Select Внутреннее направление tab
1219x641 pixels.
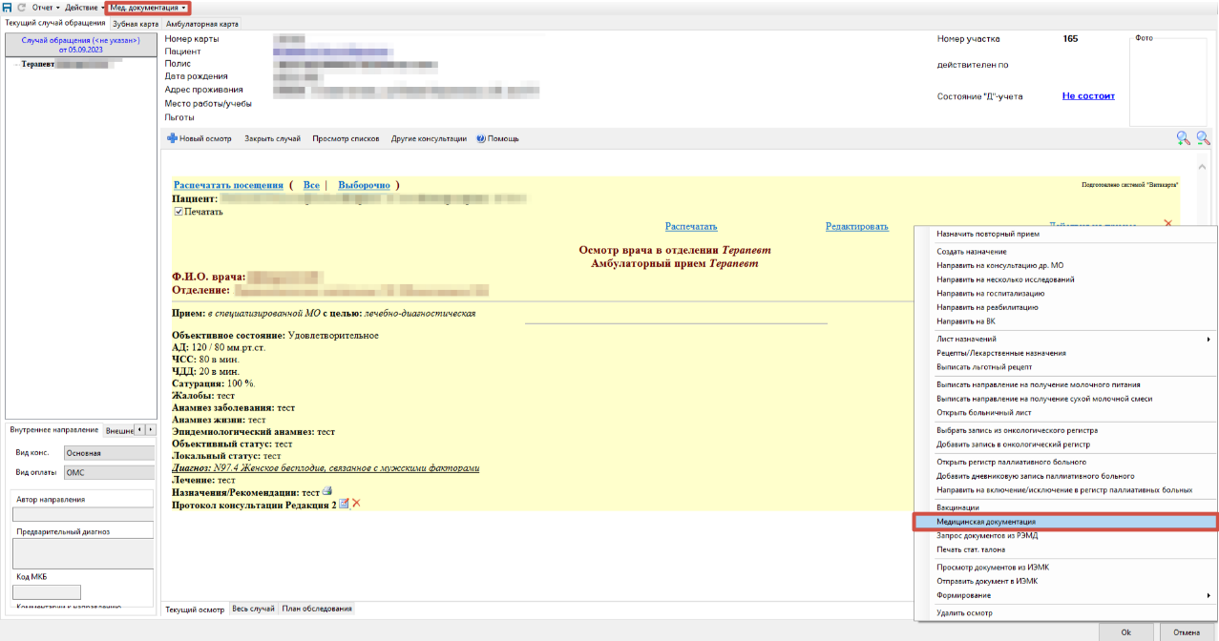pyautogui.click(x=53, y=430)
